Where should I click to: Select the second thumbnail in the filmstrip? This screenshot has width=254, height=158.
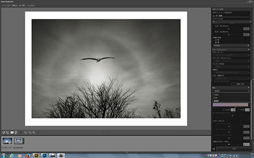pos(20,141)
